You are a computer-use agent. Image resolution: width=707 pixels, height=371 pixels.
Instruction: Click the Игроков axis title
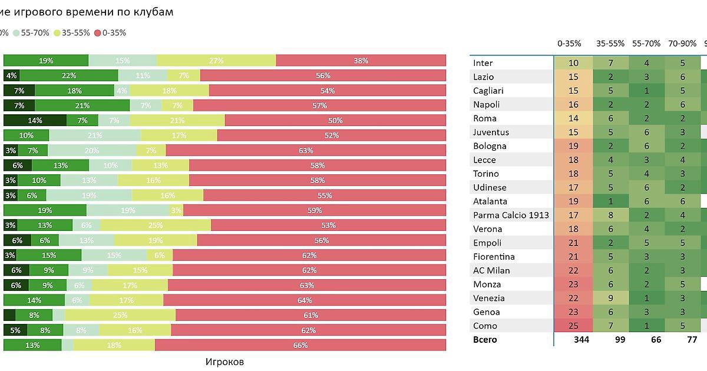click(x=224, y=362)
